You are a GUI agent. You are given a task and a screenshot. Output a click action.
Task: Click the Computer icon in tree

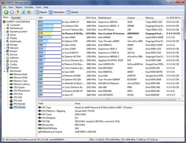(x=8, y=25)
